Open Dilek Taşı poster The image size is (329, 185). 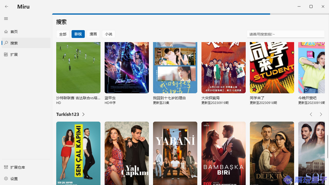click(272, 153)
